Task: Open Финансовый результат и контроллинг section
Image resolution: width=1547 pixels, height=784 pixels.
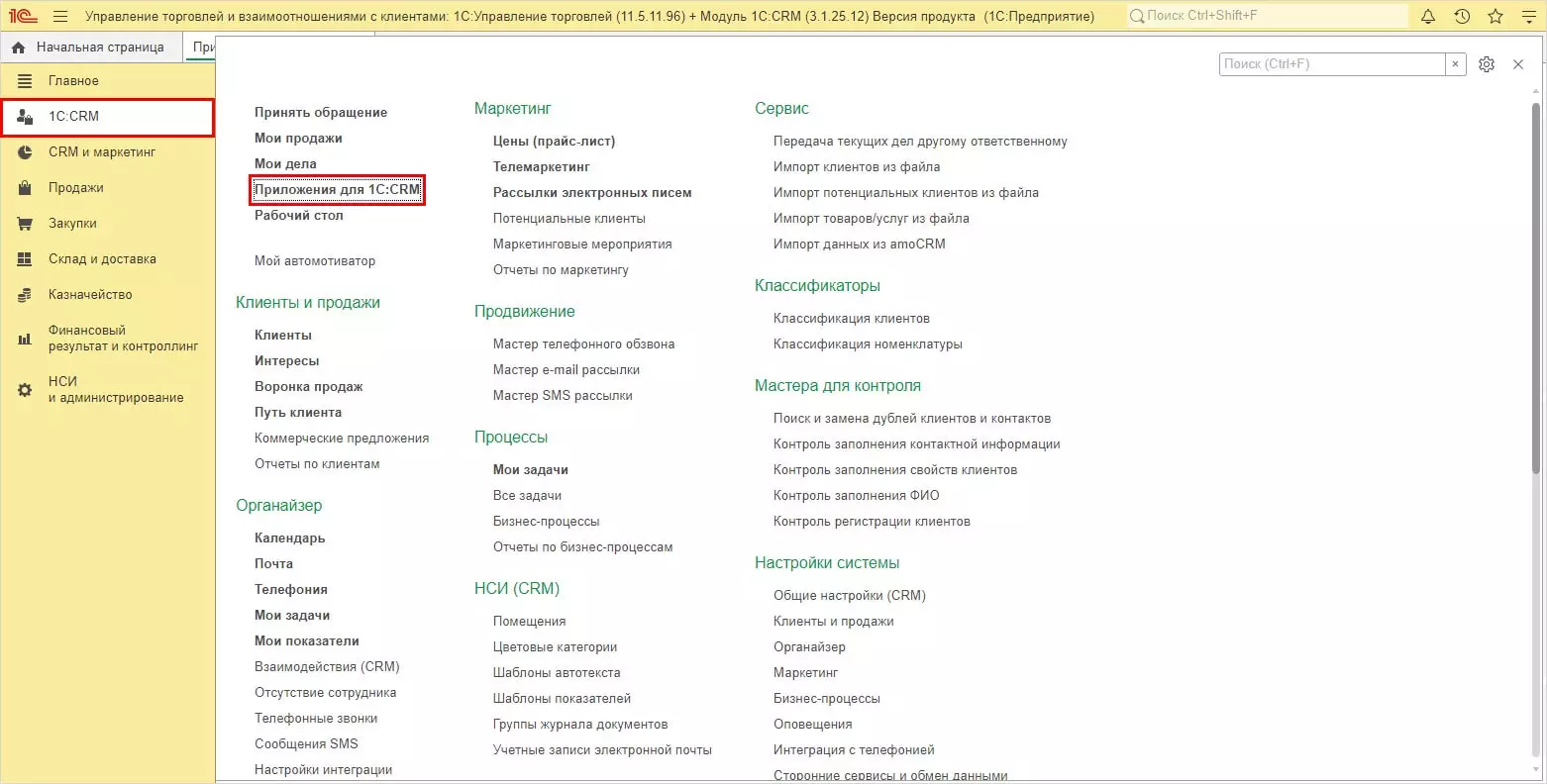Action: [107, 339]
